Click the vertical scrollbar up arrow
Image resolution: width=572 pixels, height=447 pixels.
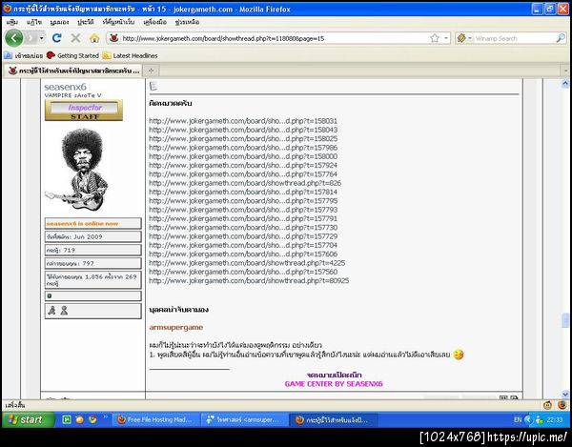pyautogui.click(x=565, y=84)
